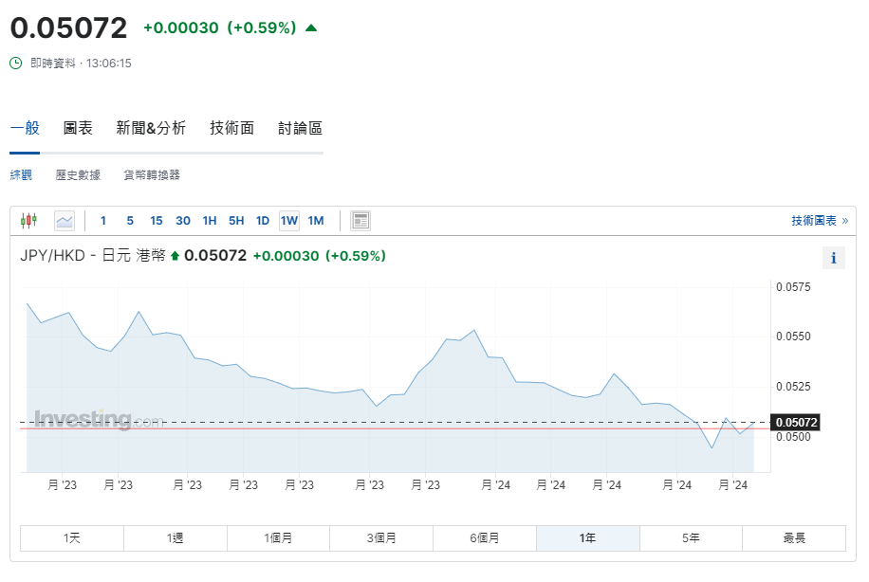
Task: Switch to the line chart icon
Action: tap(64, 220)
